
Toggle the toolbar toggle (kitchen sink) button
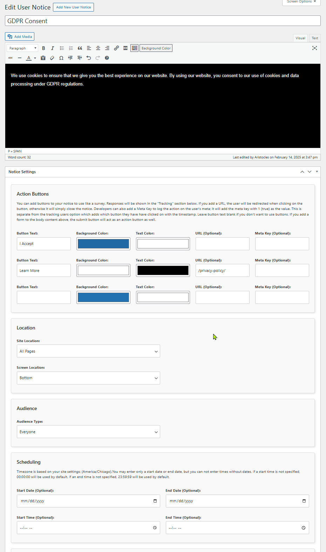pos(135,48)
